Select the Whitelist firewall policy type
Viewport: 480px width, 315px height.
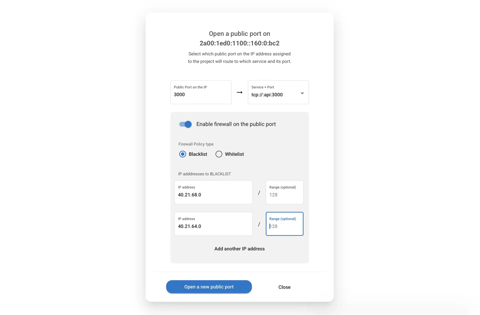click(219, 154)
